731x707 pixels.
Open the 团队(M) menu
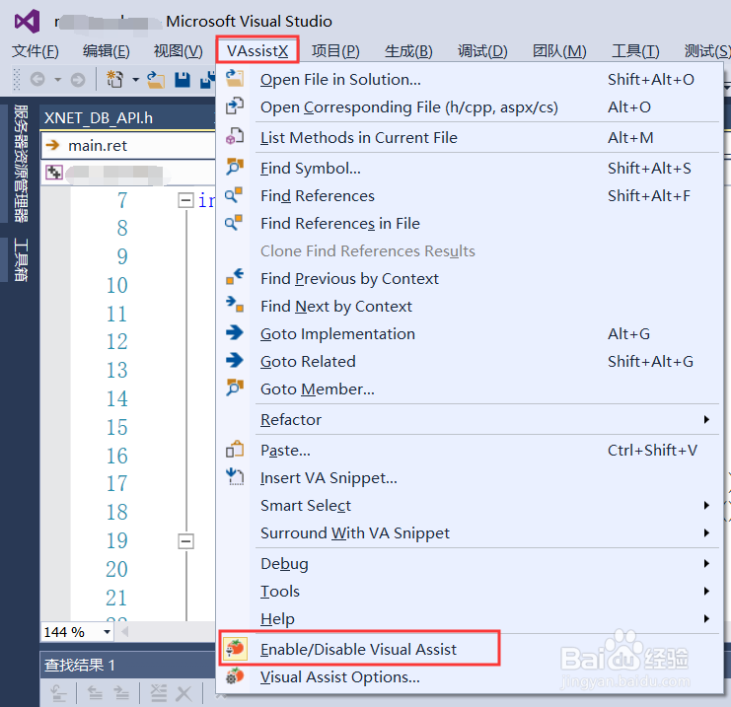coord(559,50)
